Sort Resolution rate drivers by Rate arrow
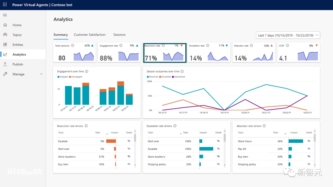 pos(107,134)
